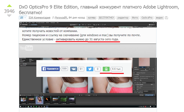Click the green save floppy disk button
184x112 pixels.
tap(106, 69)
